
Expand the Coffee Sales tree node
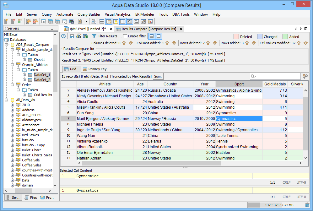point(12,165)
